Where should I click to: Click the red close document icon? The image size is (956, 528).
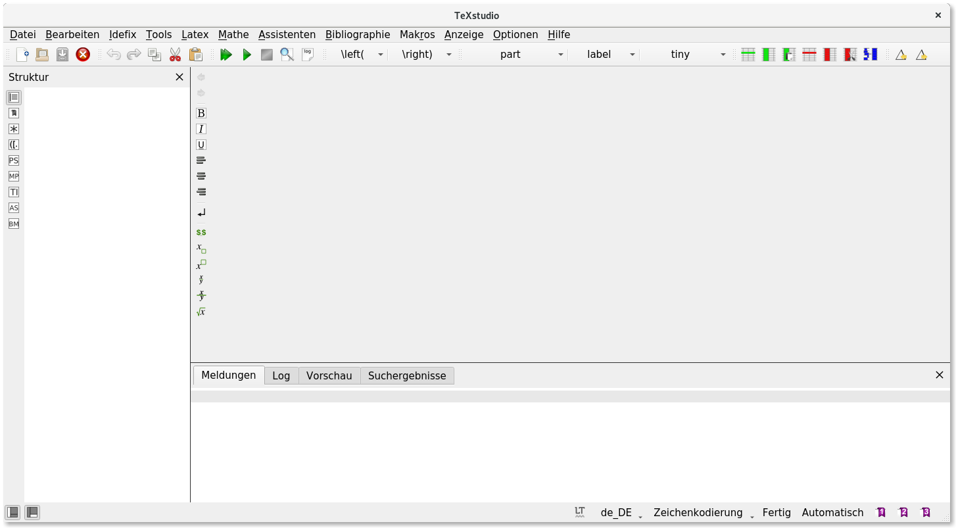tap(83, 55)
